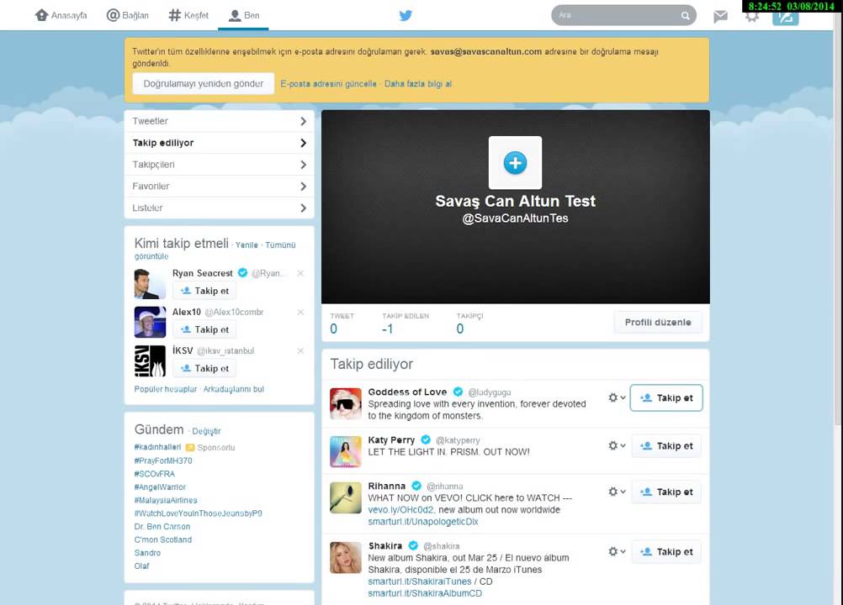This screenshot has height=605, width=843.
Task: Open Bağlan tab
Action: pos(128,15)
